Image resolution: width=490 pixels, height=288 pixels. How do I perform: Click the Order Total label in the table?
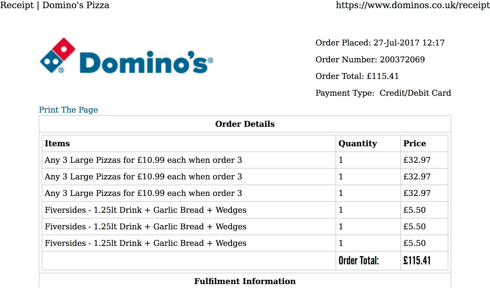click(x=358, y=260)
